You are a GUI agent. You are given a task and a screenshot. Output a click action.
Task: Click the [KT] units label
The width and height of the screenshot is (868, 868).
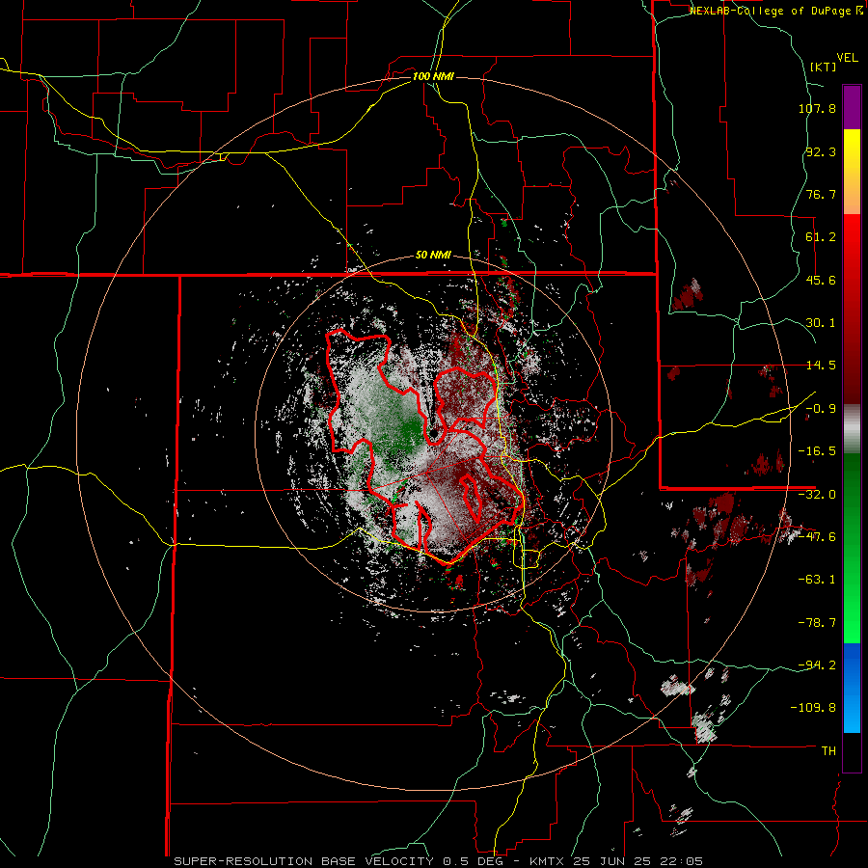(x=823, y=67)
